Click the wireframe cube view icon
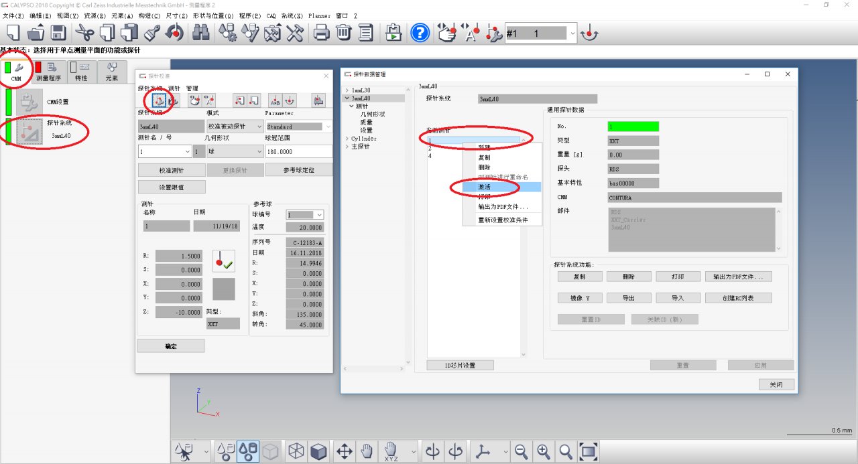This screenshot has height=464, width=858. pos(295,452)
